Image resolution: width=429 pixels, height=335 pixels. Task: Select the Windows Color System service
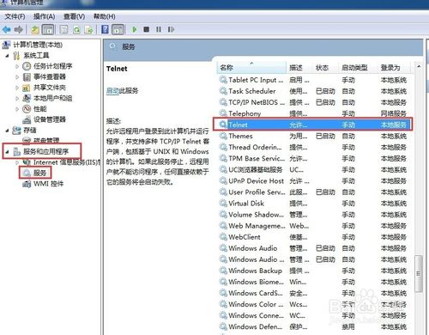[x=314, y=304]
